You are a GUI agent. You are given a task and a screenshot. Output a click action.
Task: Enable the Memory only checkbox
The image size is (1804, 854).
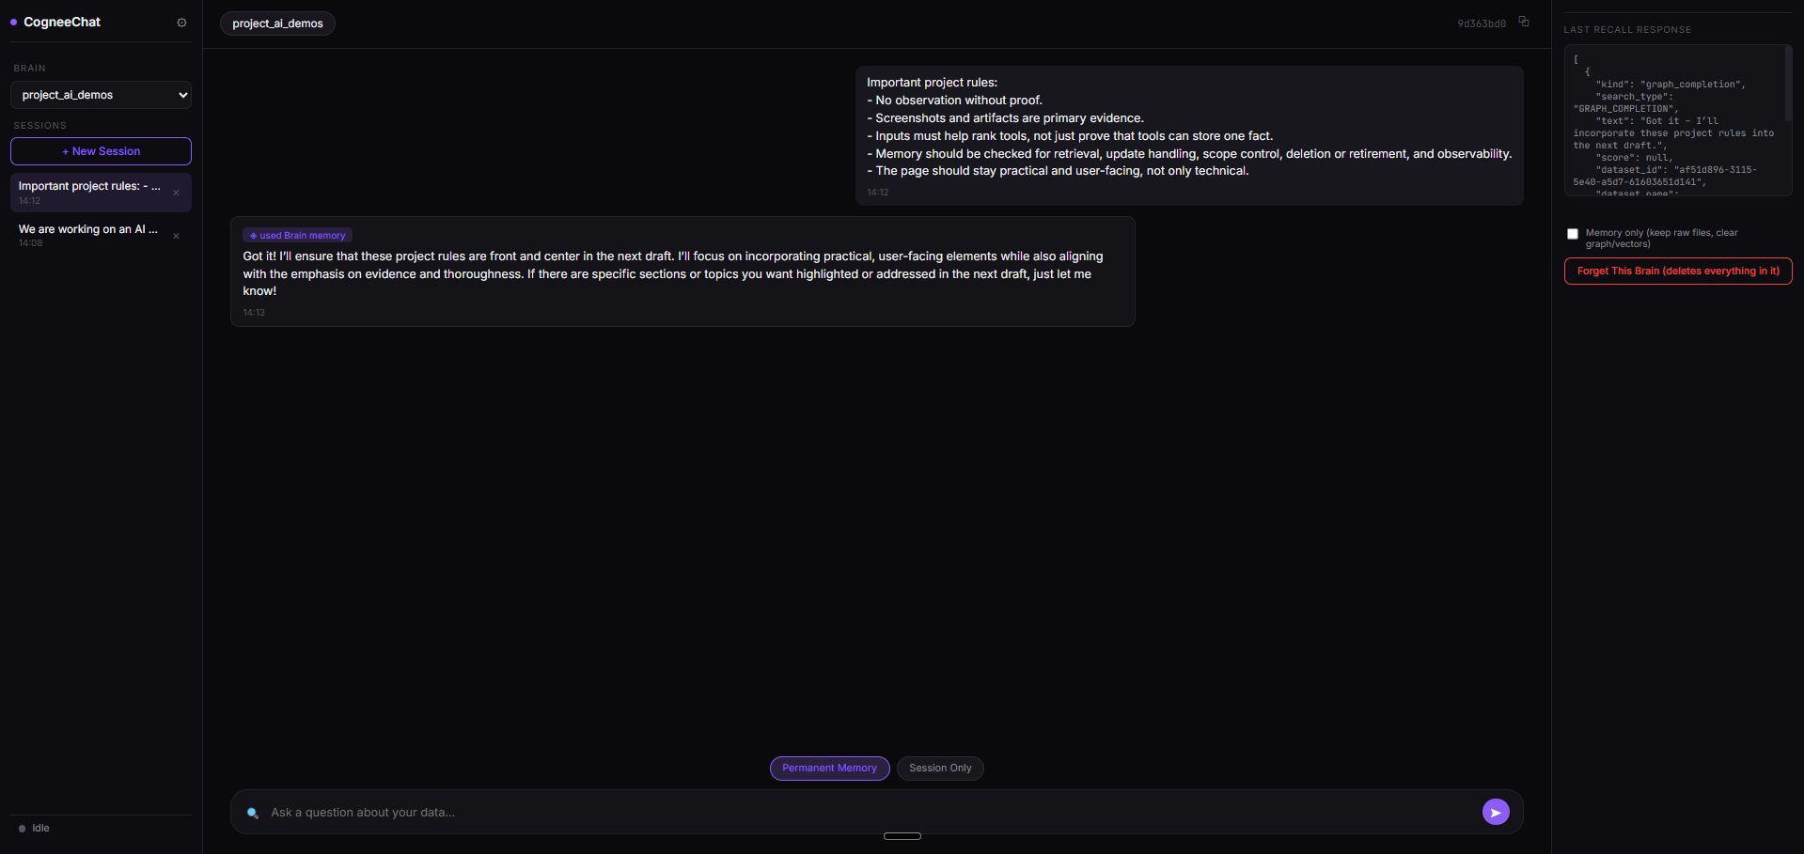1573,234
